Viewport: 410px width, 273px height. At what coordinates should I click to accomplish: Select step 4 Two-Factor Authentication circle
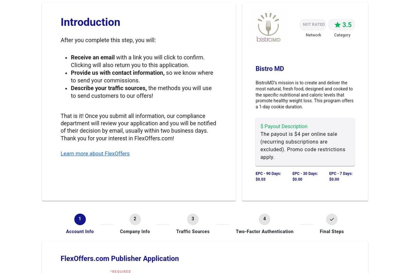pos(264,219)
